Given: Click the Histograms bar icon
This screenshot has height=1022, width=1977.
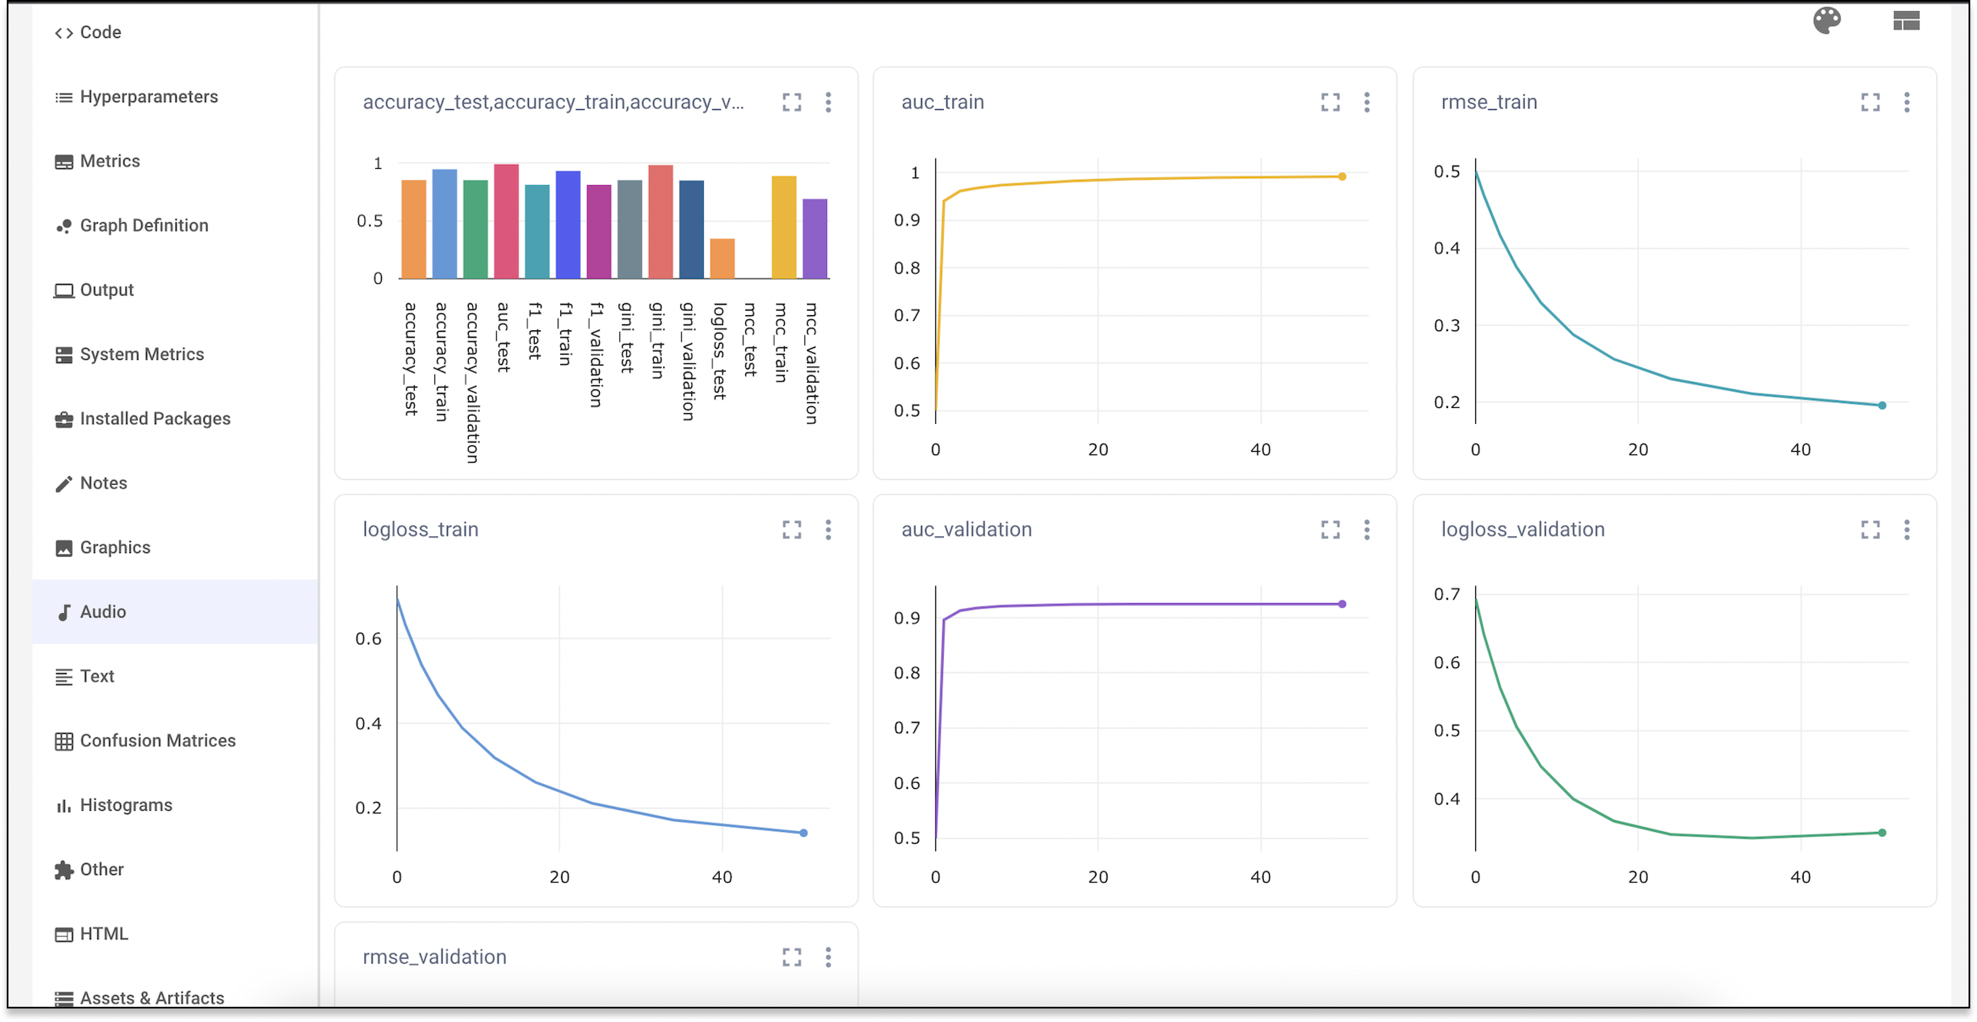Looking at the screenshot, I should click(64, 806).
